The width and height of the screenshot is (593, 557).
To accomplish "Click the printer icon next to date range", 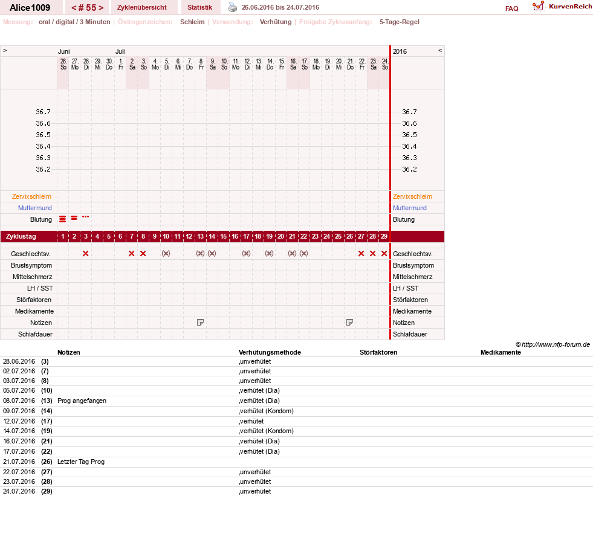I will pyautogui.click(x=233, y=8).
